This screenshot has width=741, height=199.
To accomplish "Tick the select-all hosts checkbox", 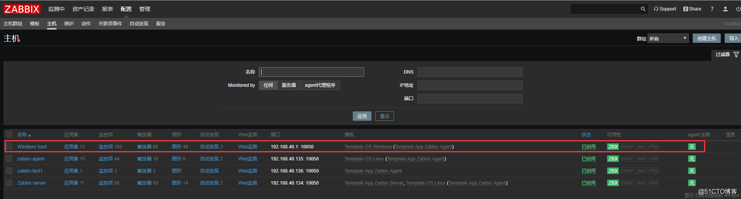I will [x=9, y=135].
